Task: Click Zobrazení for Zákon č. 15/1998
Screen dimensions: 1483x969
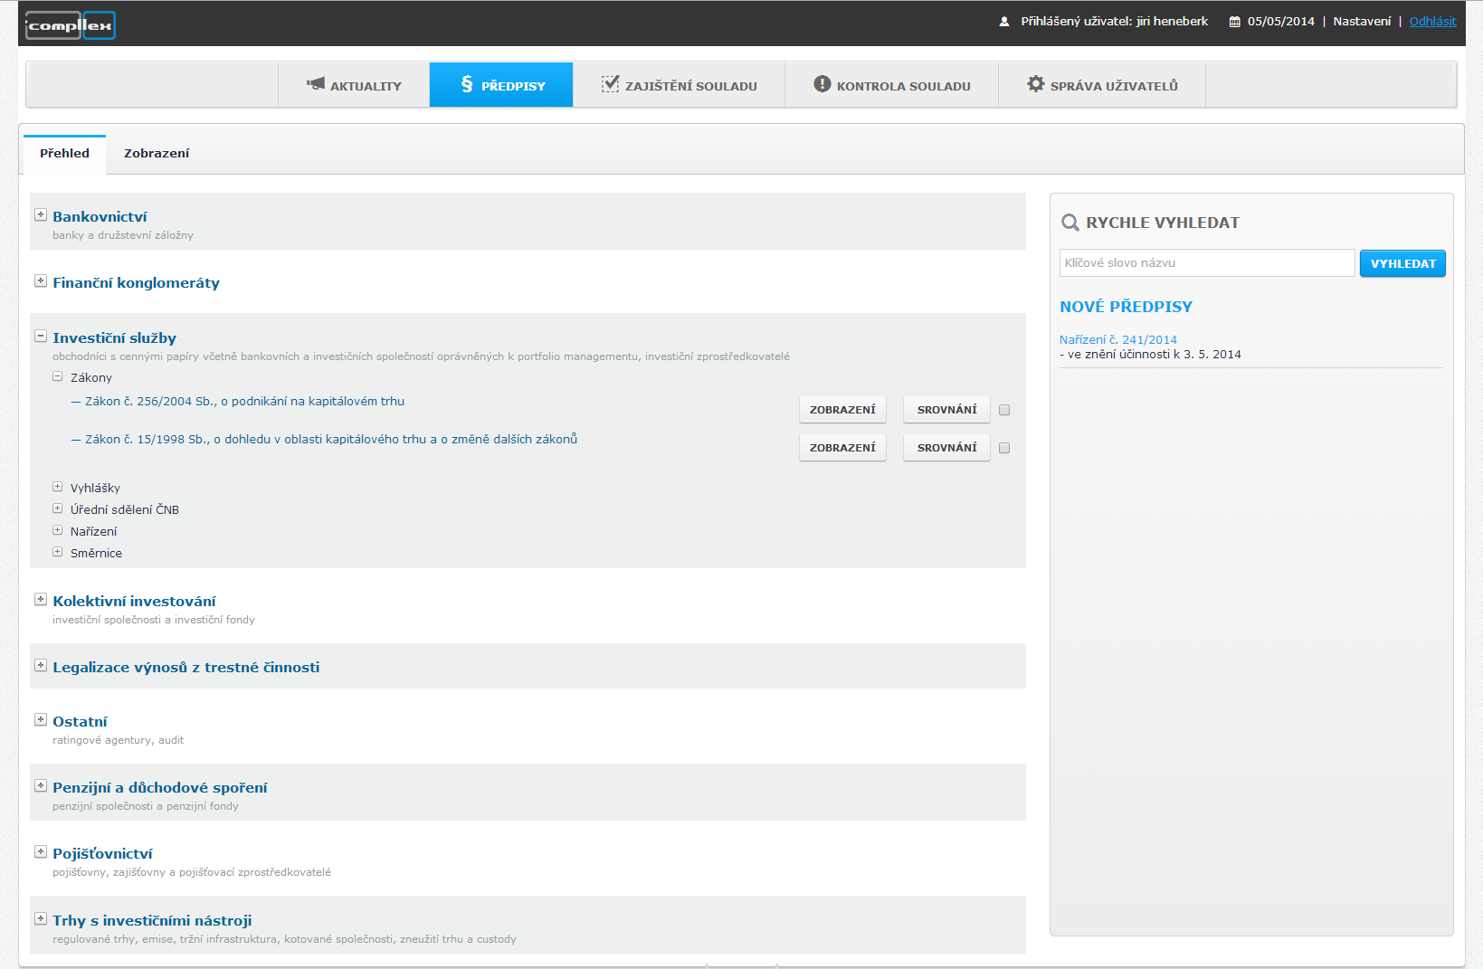Action: pos(842,448)
